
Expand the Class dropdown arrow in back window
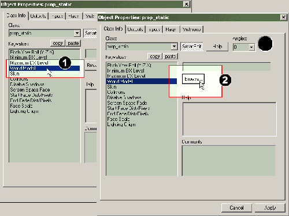pos(77,33)
